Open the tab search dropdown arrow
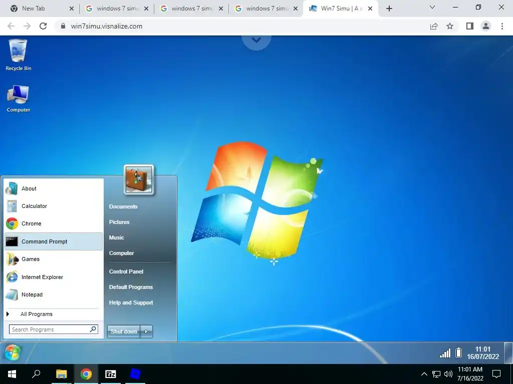 (432, 7)
